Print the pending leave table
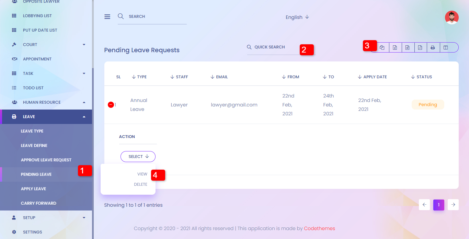The width and height of the screenshot is (469, 239). pyautogui.click(x=433, y=48)
